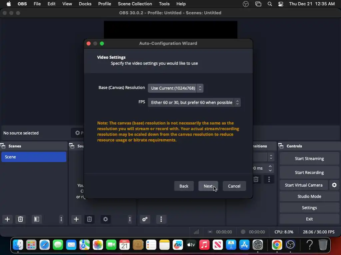Viewport: 341px width, 255px height.
Task: Open the File menu
Action: pos(37,4)
